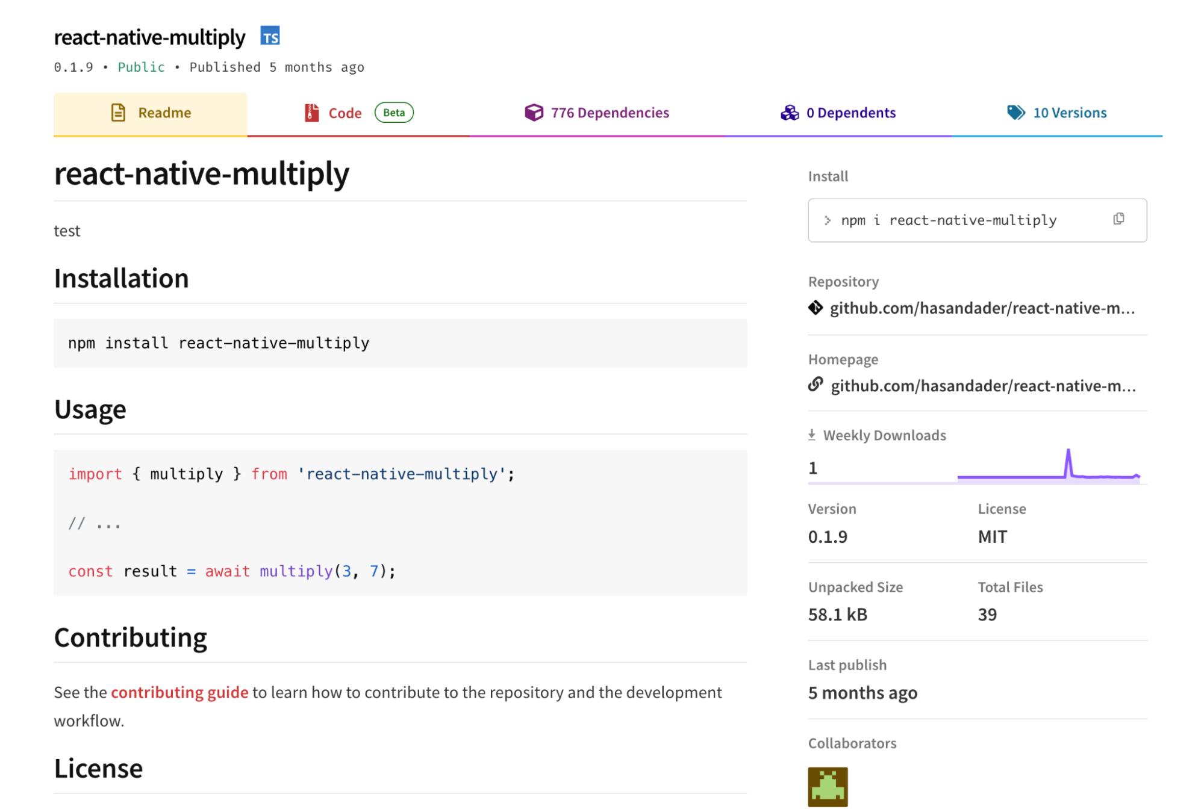Open the 776 Dependencies tab
The width and height of the screenshot is (1204, 809).
[x=610, y=113]
